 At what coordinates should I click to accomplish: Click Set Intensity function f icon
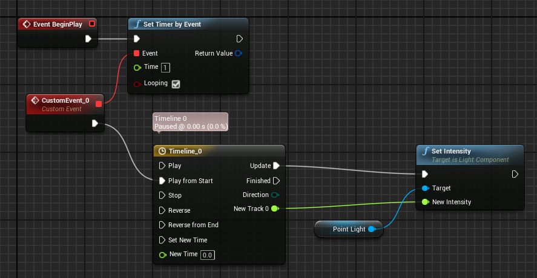[x=426, y=151]
